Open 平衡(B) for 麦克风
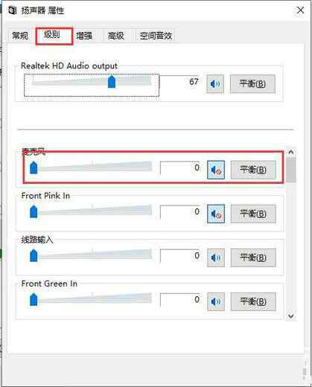Image resolution: width=312 pixels, height=387 pixels. pos(253,170)
